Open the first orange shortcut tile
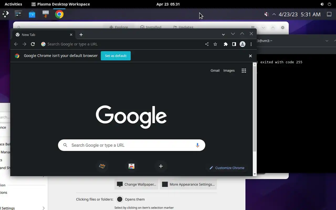This screenshot has width=336, height=210. tap(102, 166)
